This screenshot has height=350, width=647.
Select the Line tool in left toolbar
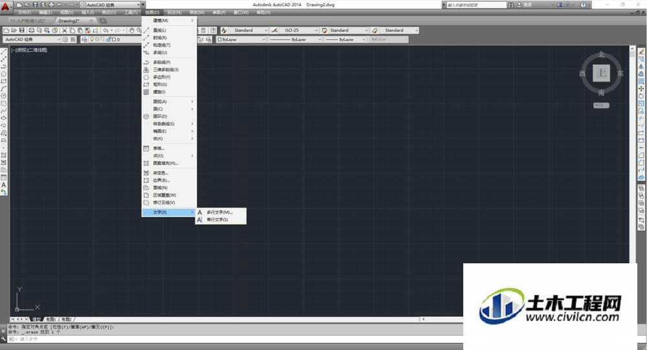4,52
